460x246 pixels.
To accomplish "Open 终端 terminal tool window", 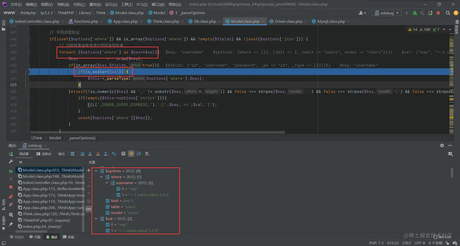I will coord(68,237).
